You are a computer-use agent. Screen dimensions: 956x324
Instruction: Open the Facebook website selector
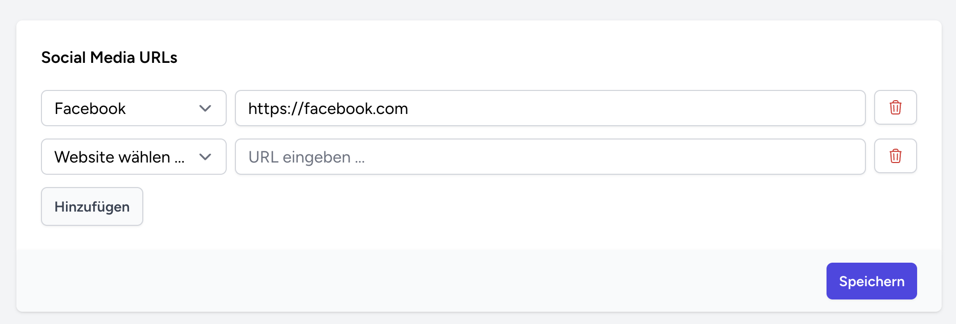tap(134, 108)
